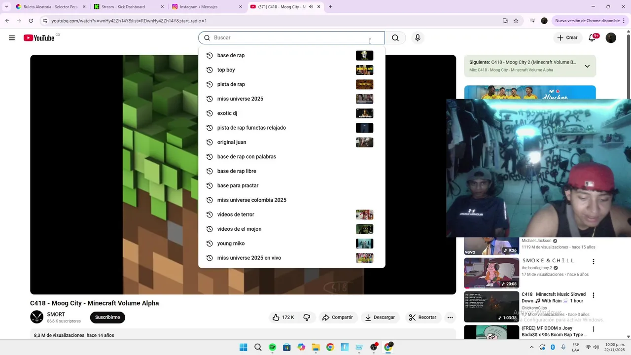The height and width of the screenshot is (355, 631).
Task: Open the YouTube account avatar menu
Action: [x=611, y=38]
